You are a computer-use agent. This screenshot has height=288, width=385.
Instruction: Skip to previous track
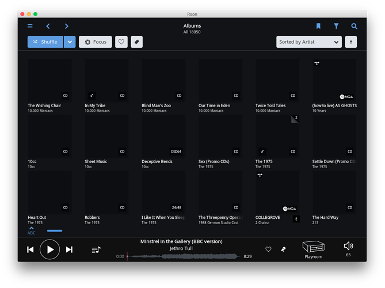tap(31, 249)
